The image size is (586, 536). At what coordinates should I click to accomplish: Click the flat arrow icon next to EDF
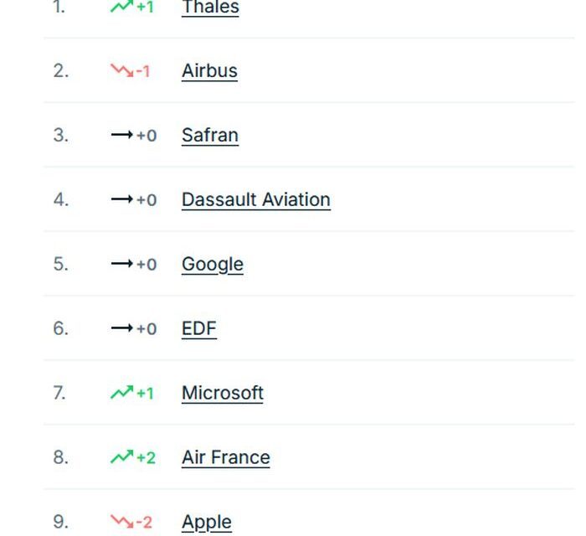pos(122,328)
